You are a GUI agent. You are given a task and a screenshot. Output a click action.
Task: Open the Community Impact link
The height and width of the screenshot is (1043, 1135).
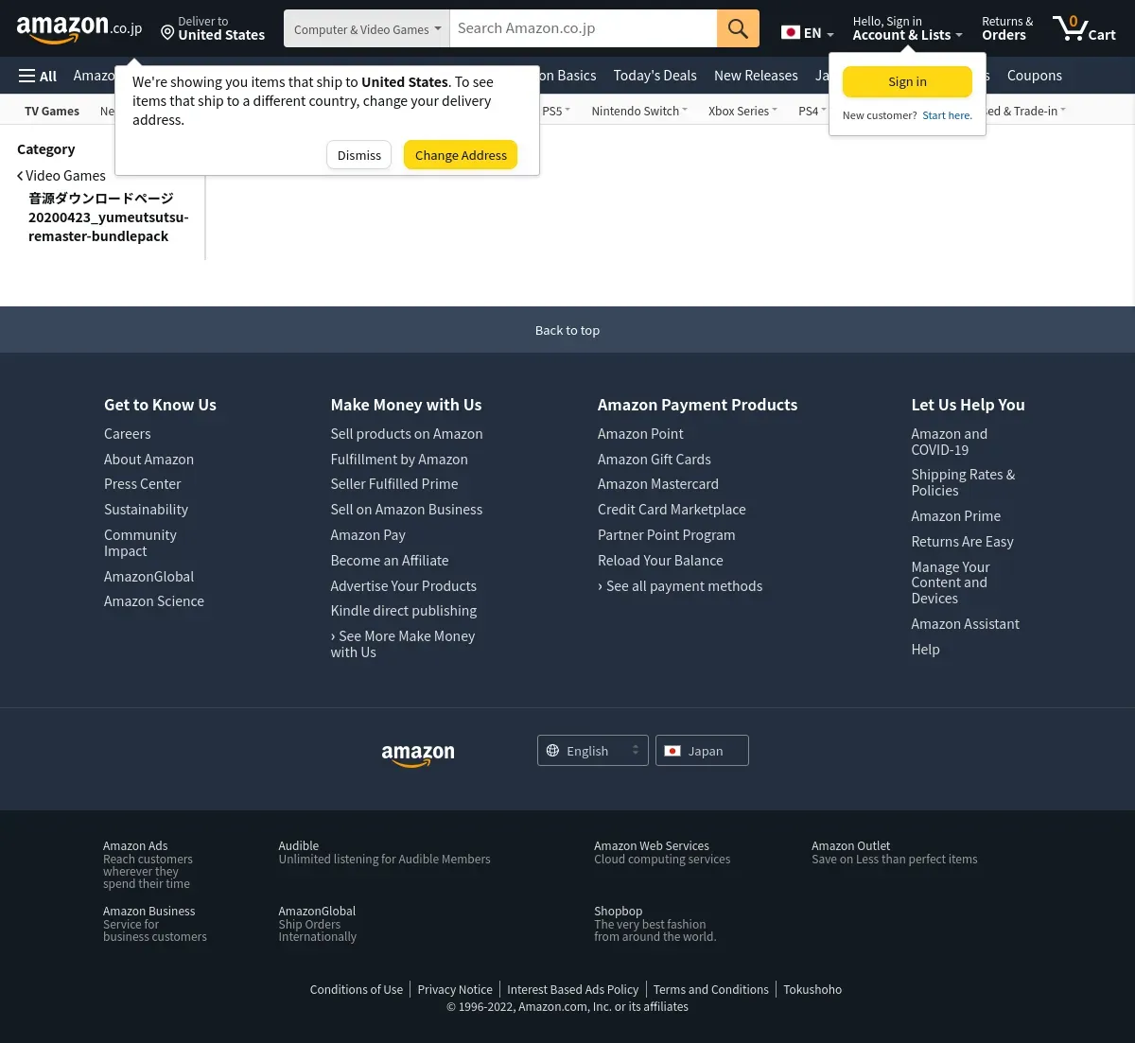coord(140,543)
